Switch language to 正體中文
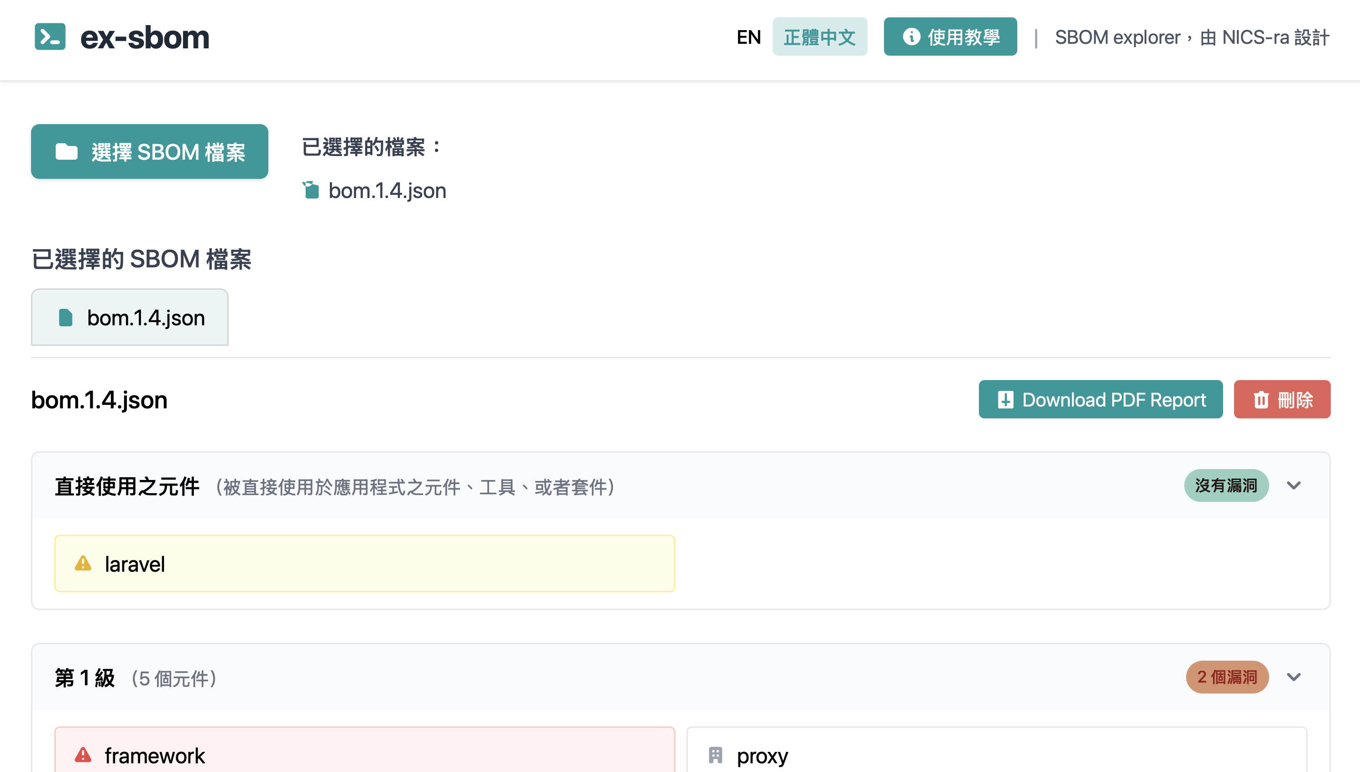This screenshot has width=1360, height=772. pyautogui.click(x=819, y=37)
